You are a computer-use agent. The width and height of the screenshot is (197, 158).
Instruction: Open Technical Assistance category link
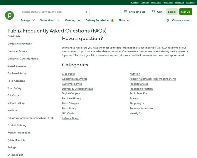click(x=141, y=108)
